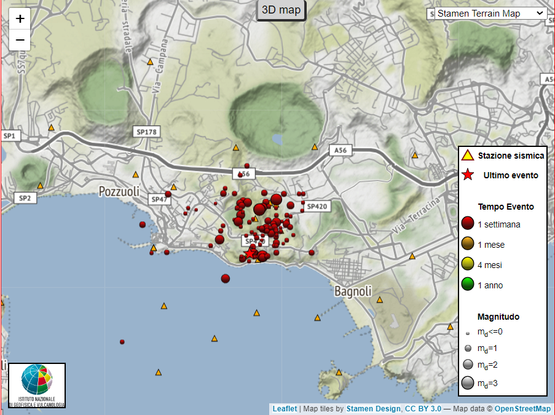The image size is (555, 415).
Task: Open the CC BY 3.0 license link
Action: click(x=423, y=409)
